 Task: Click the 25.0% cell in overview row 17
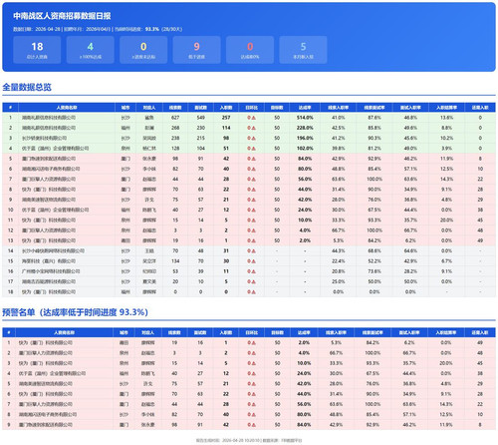click(338, 282)
